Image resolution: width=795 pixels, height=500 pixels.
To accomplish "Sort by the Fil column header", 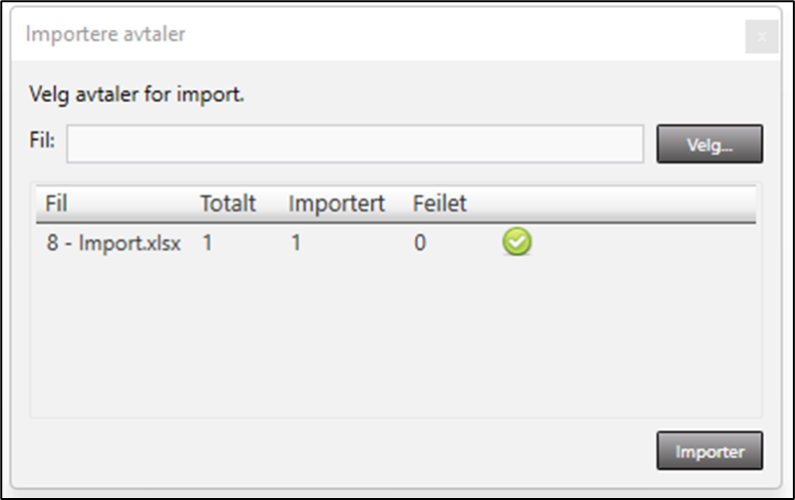I will click(56, 204).
